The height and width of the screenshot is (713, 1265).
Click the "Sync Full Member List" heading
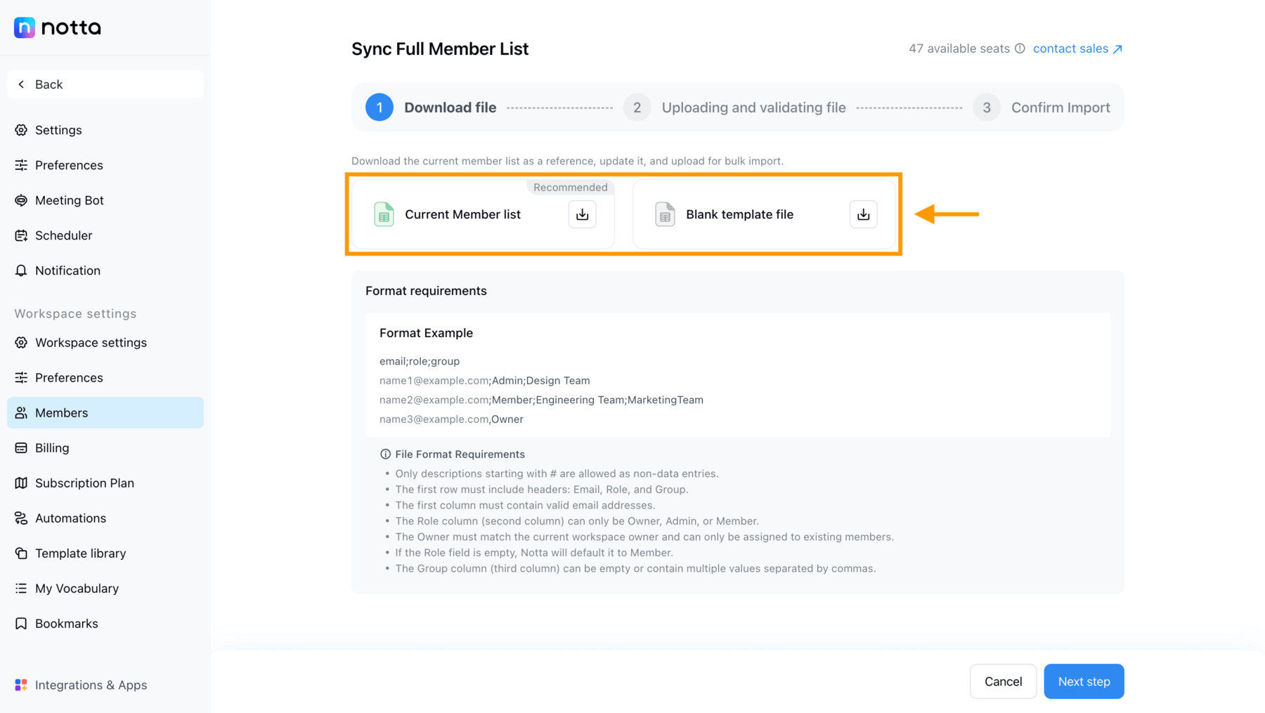(440, 48)
